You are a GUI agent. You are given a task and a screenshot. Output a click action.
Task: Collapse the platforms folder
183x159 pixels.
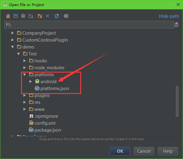point(25,75)
